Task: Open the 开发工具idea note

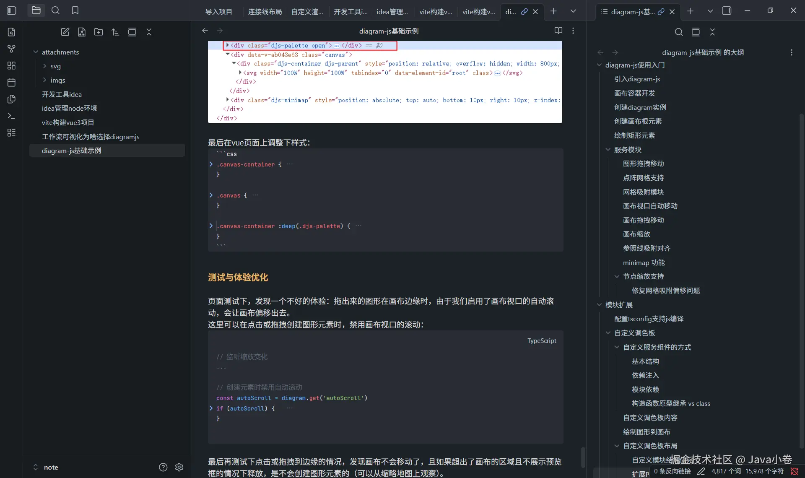Action: tap(62, 94)
